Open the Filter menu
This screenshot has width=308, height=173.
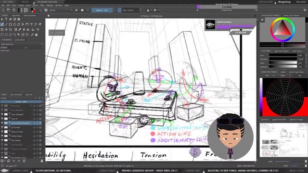tap(42, 5)
